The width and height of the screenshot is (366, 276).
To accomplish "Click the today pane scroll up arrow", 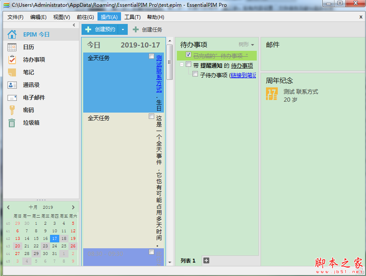I will pos(170,41).
